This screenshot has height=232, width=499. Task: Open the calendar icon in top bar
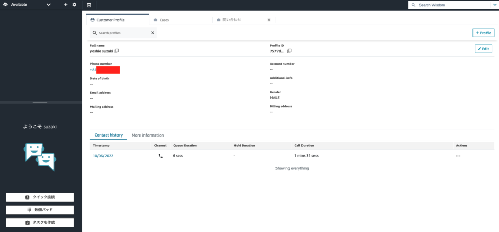89,5
